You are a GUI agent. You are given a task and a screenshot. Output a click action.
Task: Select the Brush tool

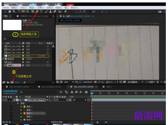tap(46, 12)
